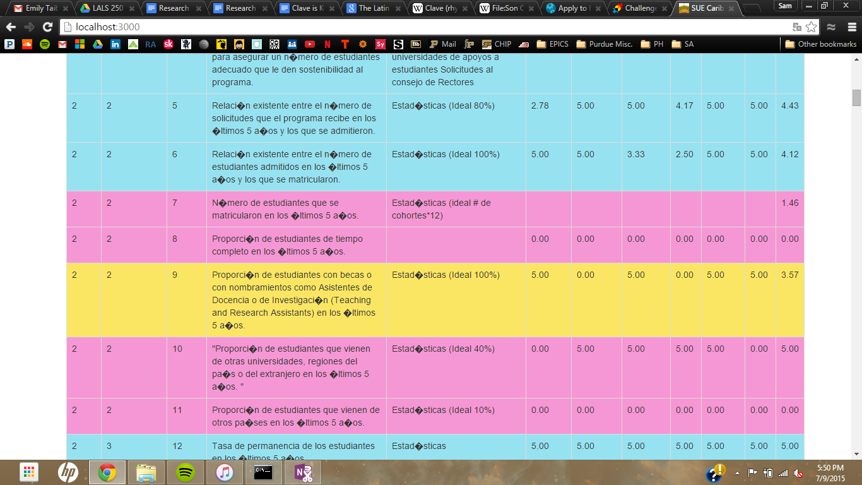Image resolution: width=862 pixels, height=485 pixels.
Task: Open the Windows Start button
Action: click(x=29, y=472)
